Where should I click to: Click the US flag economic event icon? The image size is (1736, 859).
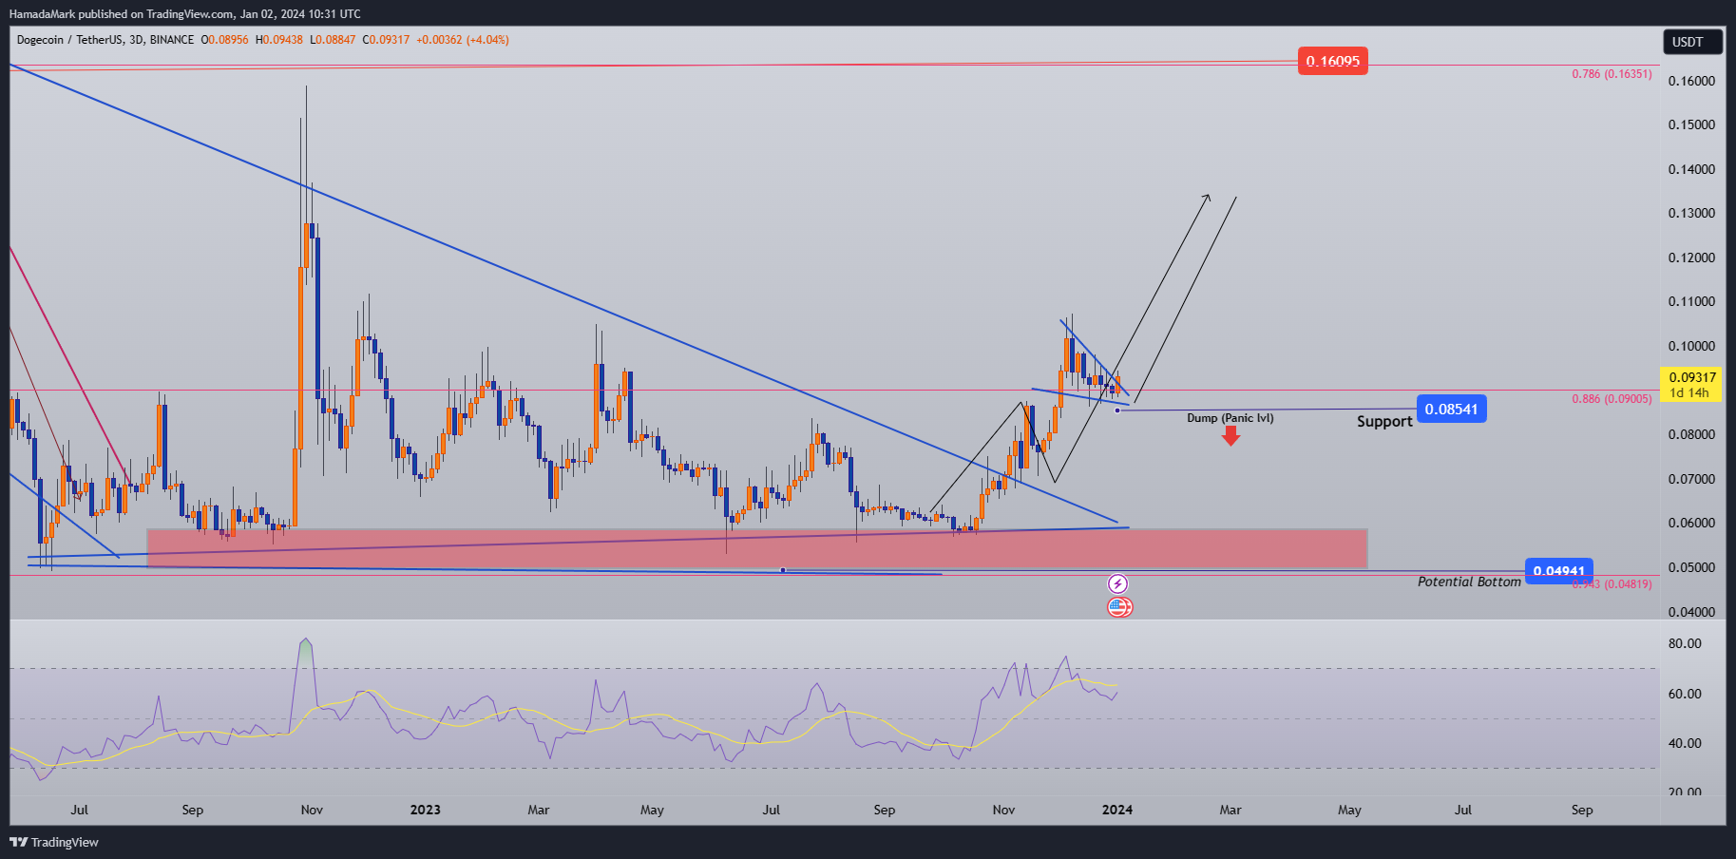point(1119,606)
